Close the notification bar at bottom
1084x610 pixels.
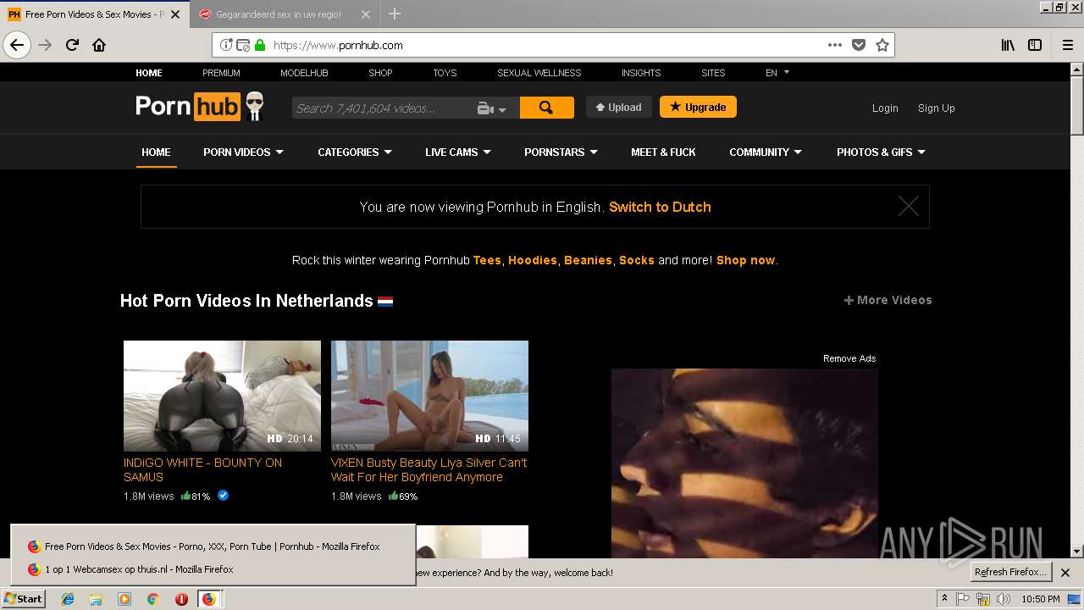1065,573
